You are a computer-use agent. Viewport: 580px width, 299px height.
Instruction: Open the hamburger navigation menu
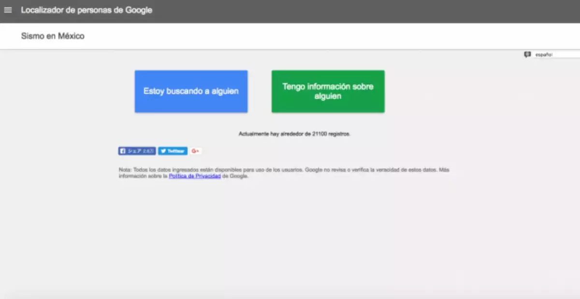[8, 10]
